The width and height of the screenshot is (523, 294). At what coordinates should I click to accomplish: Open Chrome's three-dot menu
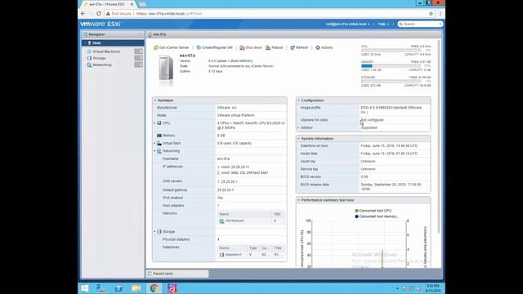pyautogui.click(x=440, y=14)
